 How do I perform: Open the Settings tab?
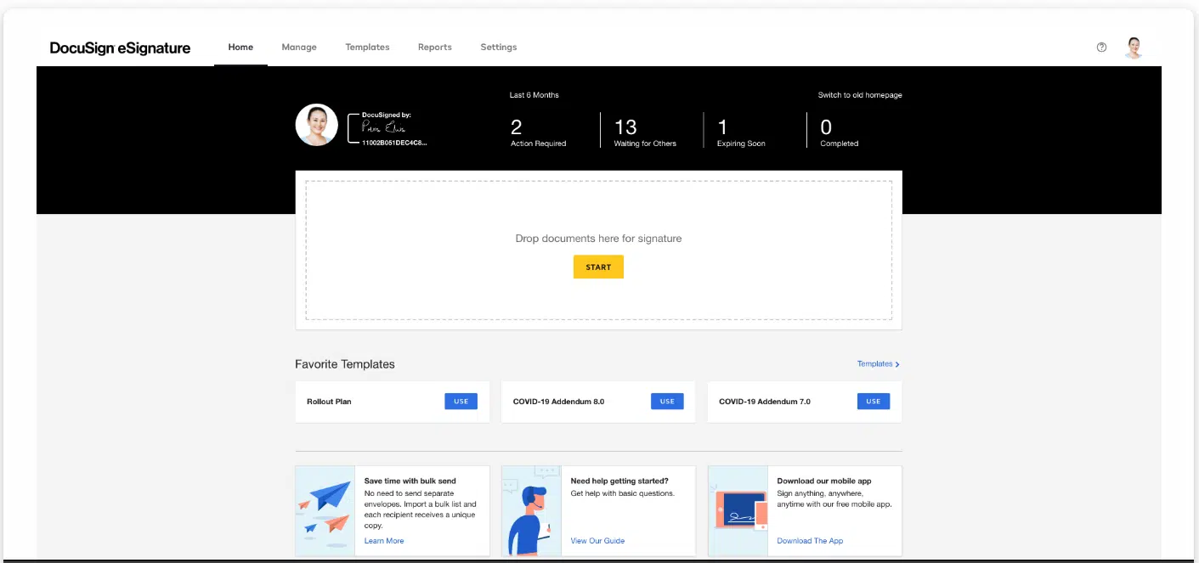[499, 47]
